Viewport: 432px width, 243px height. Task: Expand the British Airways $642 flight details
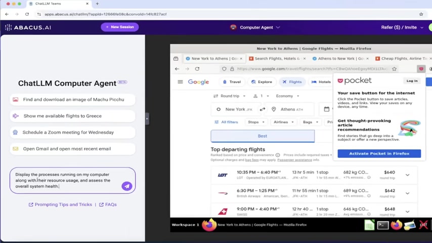407,193
